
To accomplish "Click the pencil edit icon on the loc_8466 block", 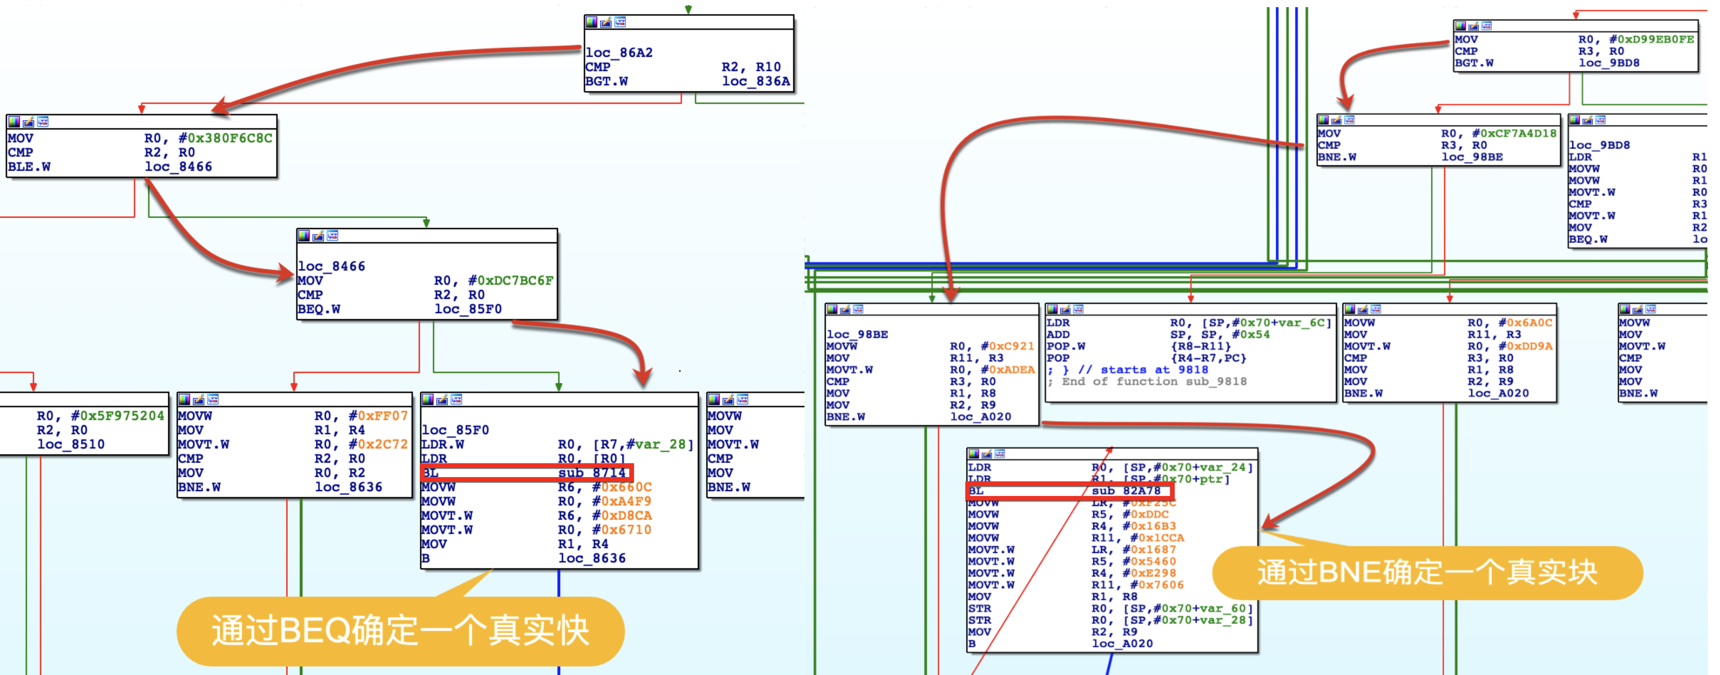I will click(319, 236).
